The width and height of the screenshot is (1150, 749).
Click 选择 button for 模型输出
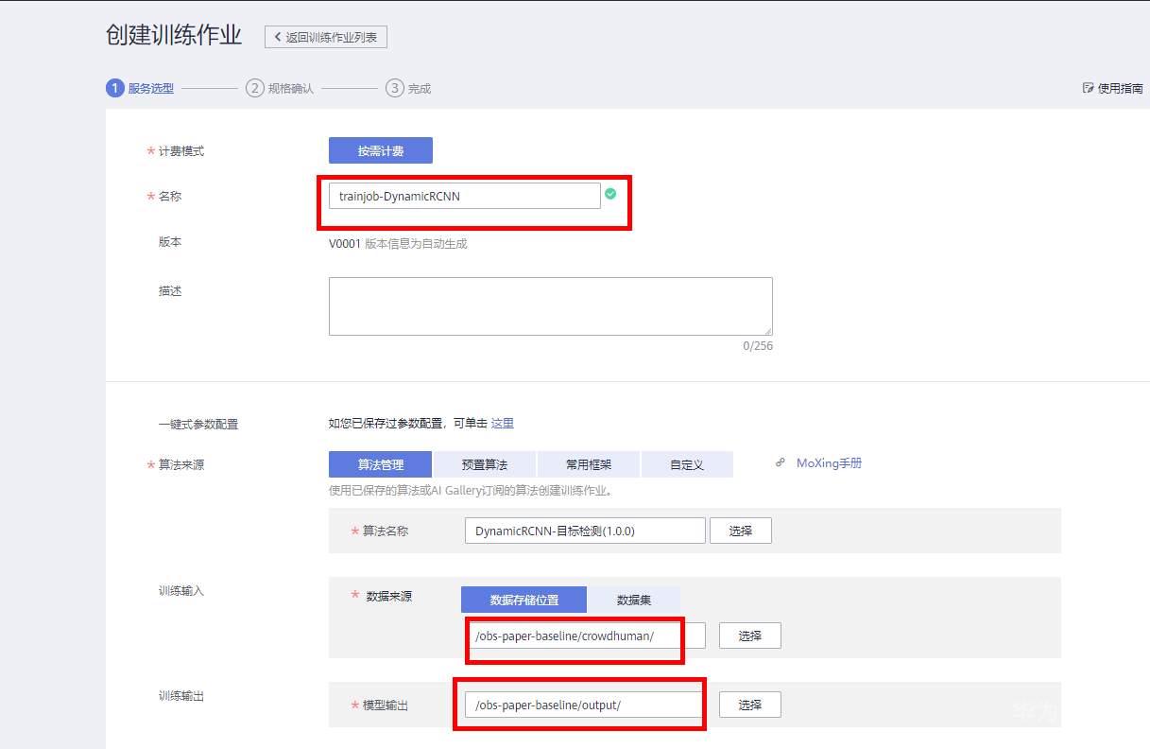(750, 705)
